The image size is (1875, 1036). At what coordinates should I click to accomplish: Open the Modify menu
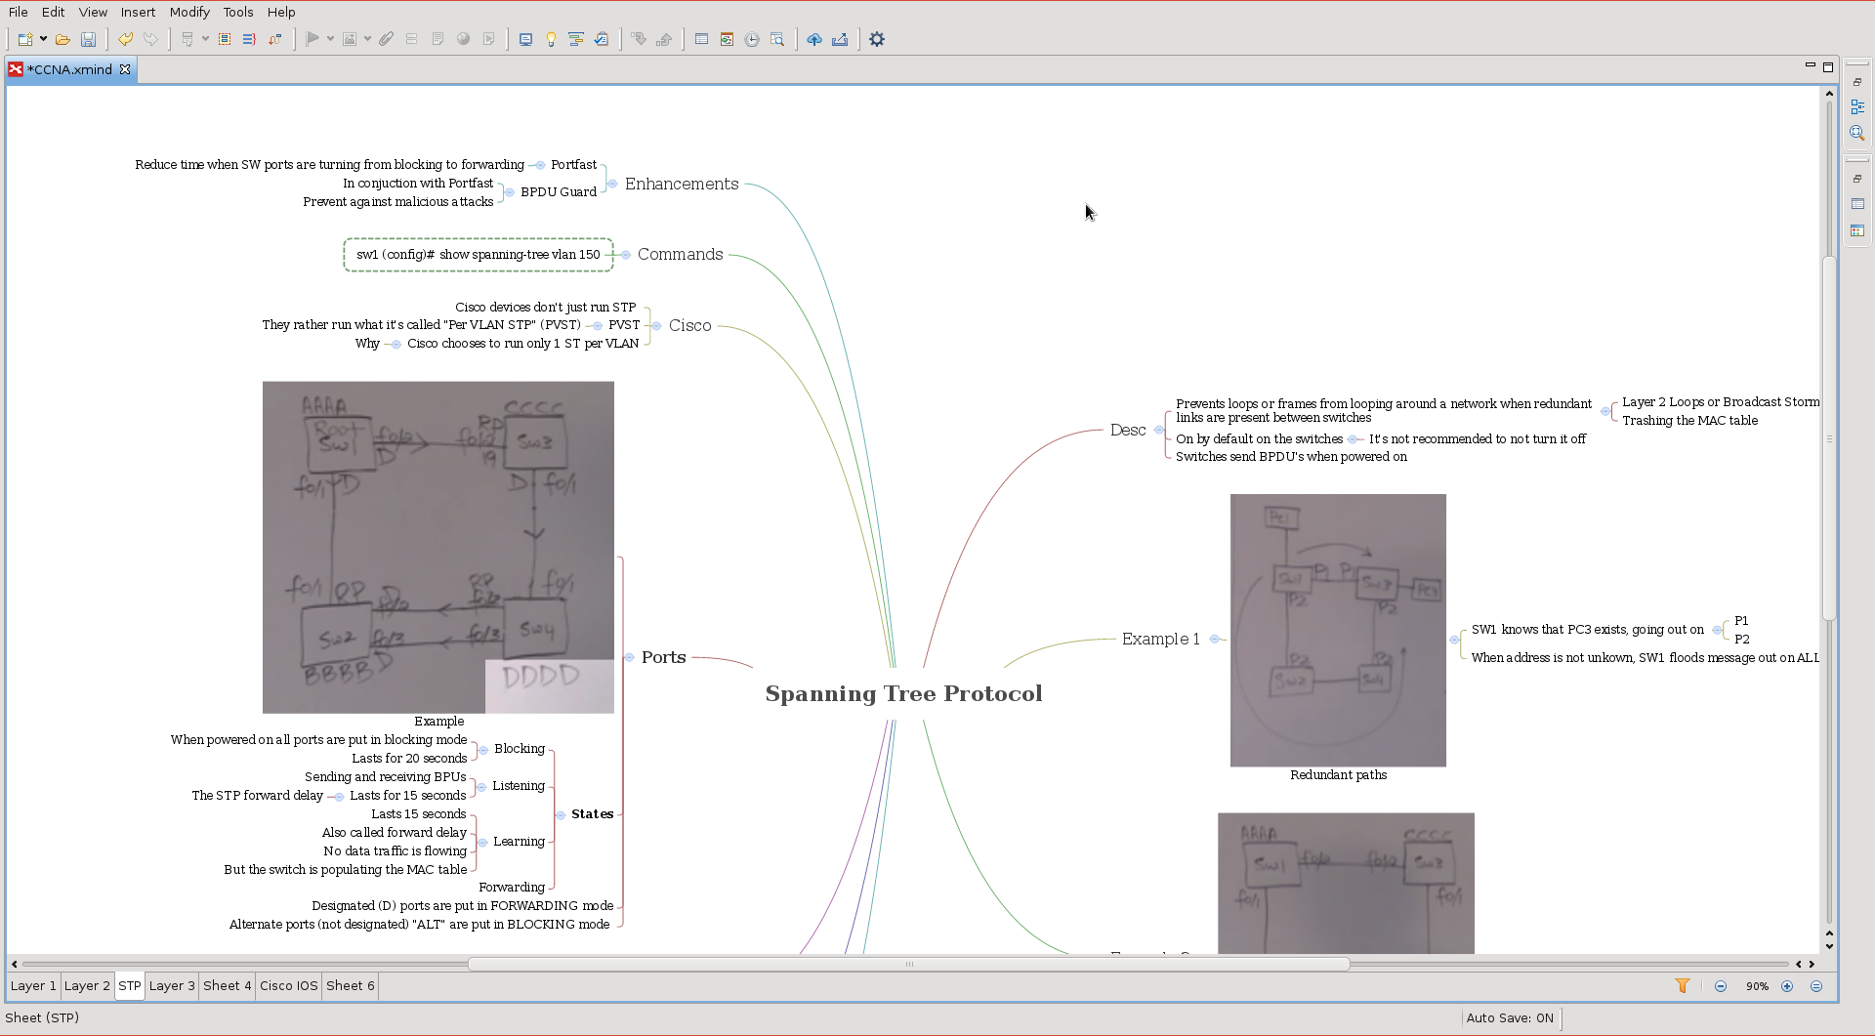pos(189,12)
